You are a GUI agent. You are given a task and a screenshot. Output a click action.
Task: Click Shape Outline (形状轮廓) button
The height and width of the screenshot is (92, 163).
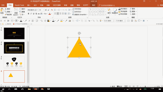tap(123, 11)
